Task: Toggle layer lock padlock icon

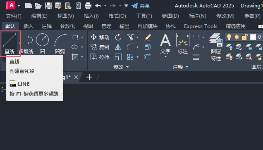Action: coord(245,37)
